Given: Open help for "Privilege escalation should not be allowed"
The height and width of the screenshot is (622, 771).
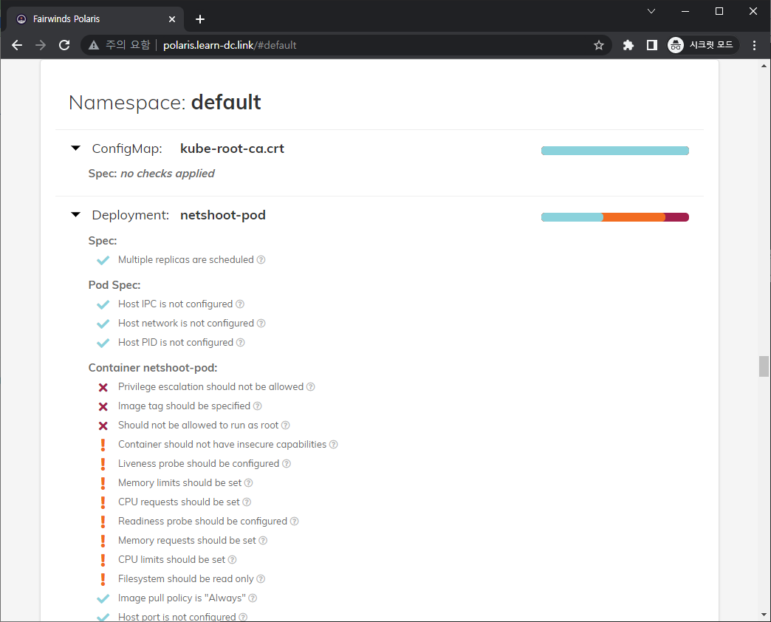Looking at the screenshot, I should point(310,386).
